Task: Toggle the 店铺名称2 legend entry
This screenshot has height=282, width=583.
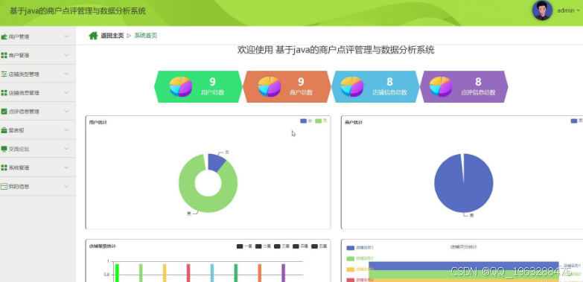Action: click(360, 259)
